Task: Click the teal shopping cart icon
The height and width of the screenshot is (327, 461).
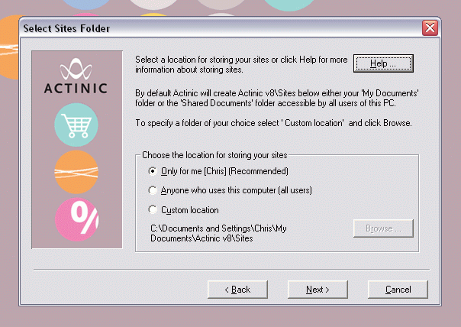Action: (76, 125)
